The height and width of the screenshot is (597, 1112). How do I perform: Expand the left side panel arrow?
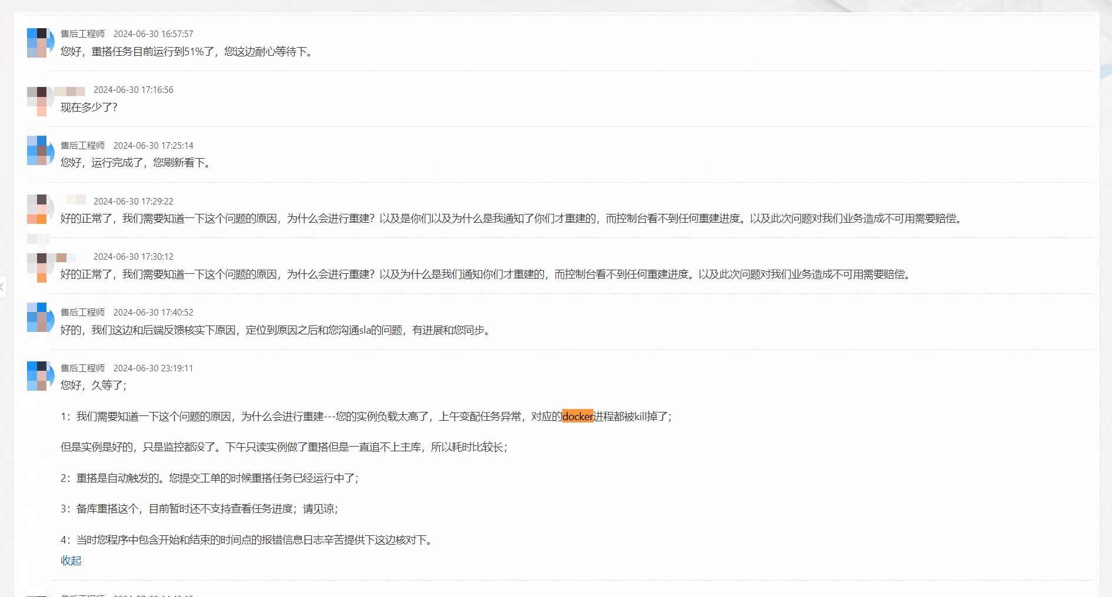point(2,287)
